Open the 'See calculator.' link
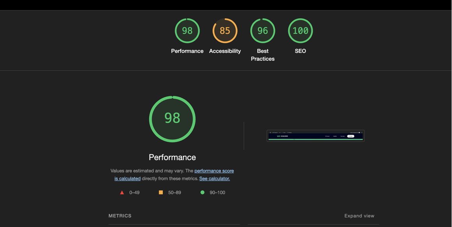The height and width of the screenshot is (227, 452). 215,178
